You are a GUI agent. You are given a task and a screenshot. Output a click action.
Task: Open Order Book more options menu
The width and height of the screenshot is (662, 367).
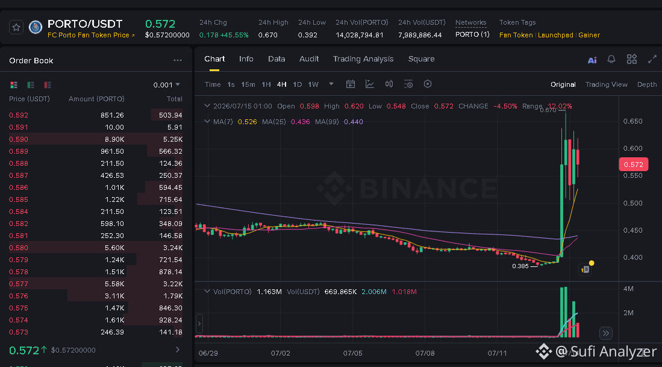click(x=178, y=60)
